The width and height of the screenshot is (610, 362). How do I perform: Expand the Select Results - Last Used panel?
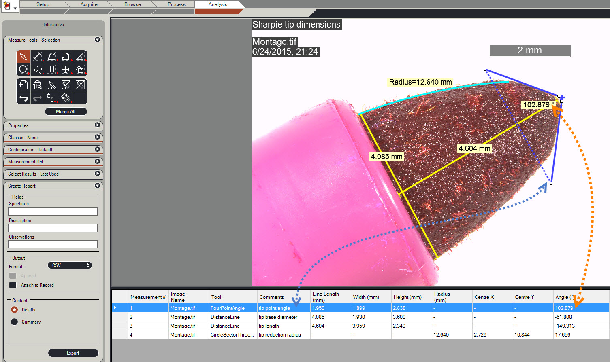coord(97,174)
